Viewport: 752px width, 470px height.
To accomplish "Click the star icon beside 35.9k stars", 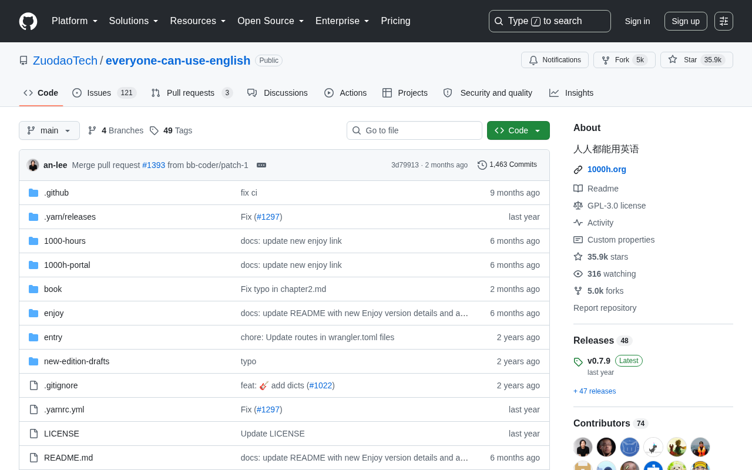I will click(578, 257).
